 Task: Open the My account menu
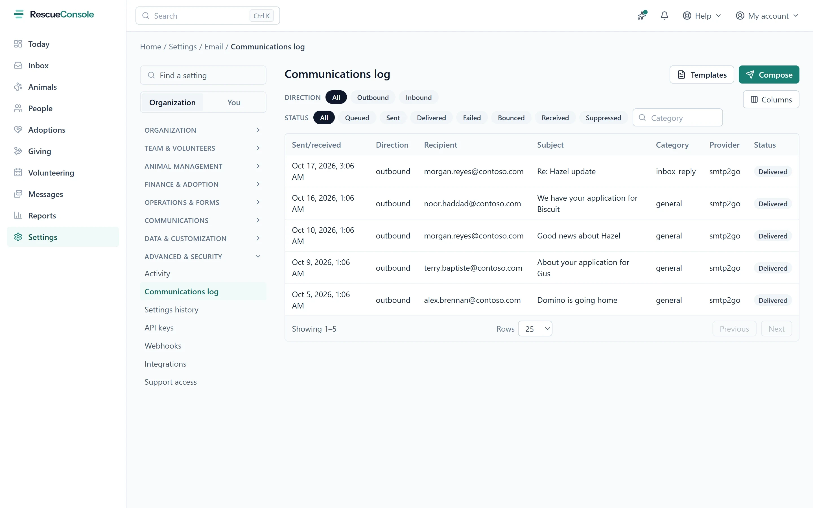tap(767, 16)
